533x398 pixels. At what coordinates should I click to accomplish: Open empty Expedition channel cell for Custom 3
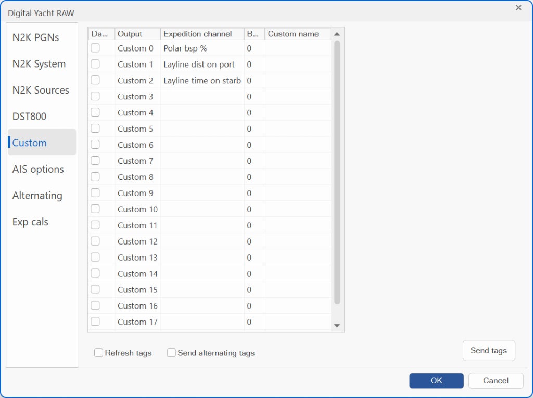tap(202, 97)
